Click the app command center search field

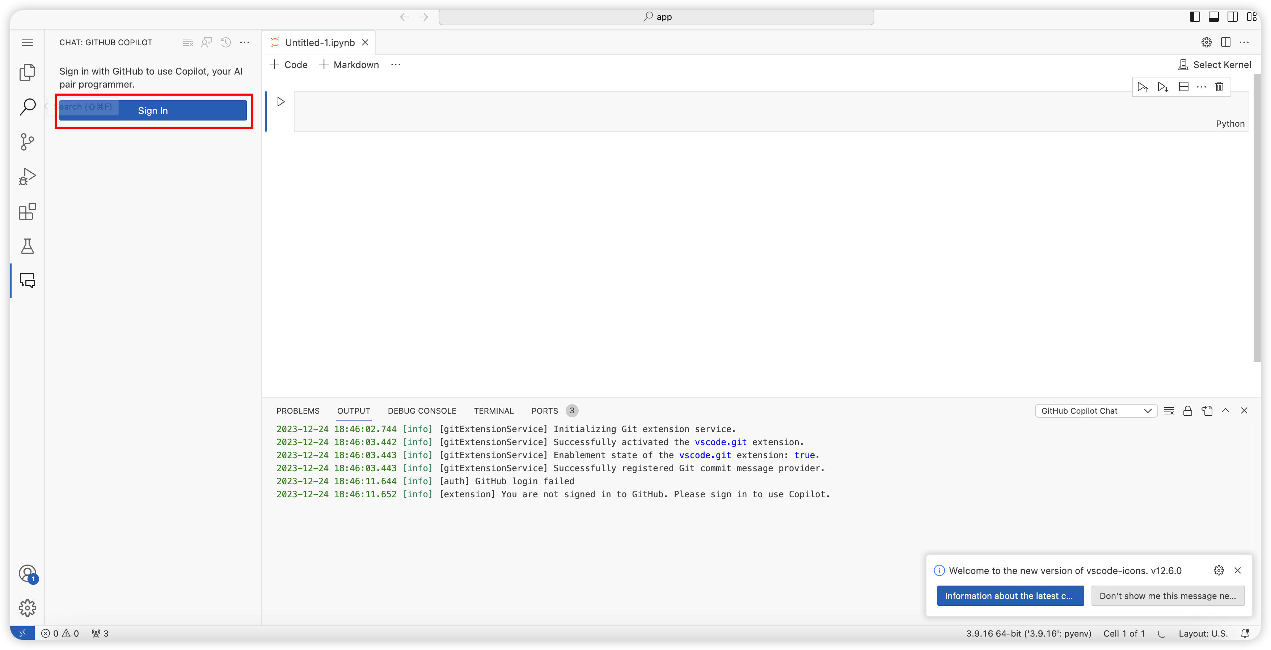pos(656,17)
